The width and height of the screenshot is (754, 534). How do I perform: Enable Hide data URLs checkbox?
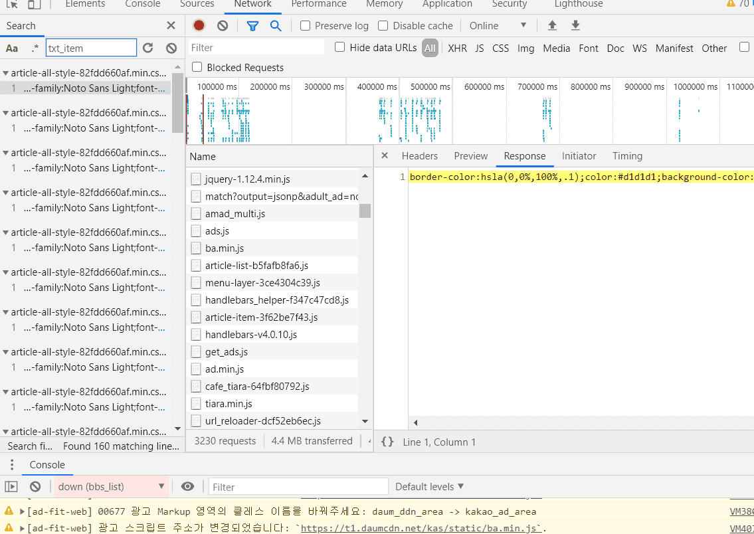point(339,47)
